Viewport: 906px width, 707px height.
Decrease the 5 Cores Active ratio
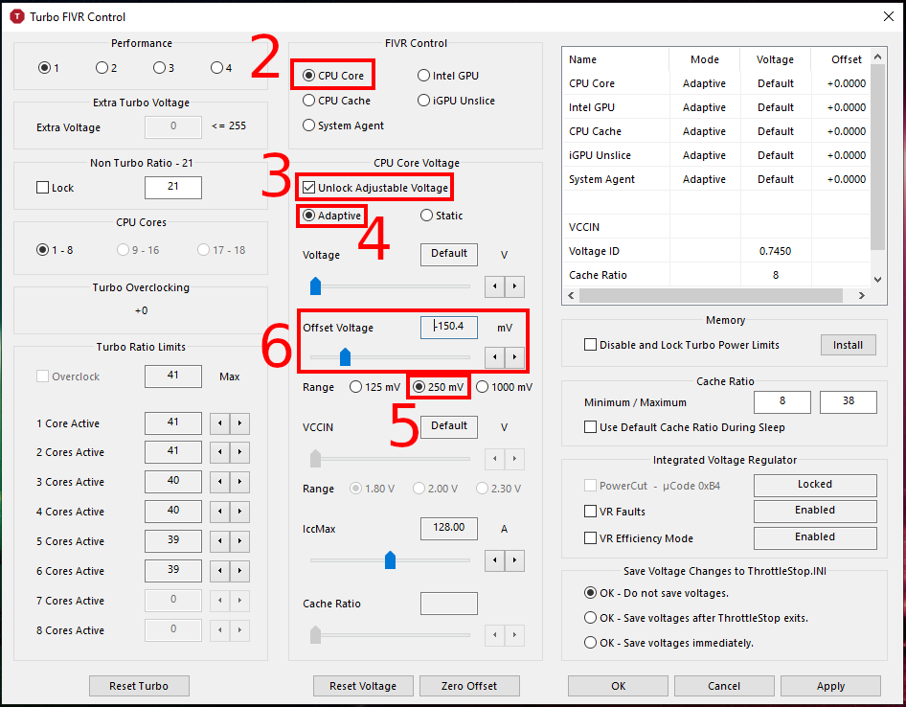click(219, 541)
